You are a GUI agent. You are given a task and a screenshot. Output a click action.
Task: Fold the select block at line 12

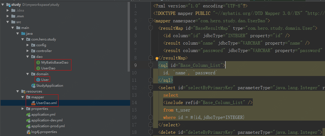[x=151, y=88]
